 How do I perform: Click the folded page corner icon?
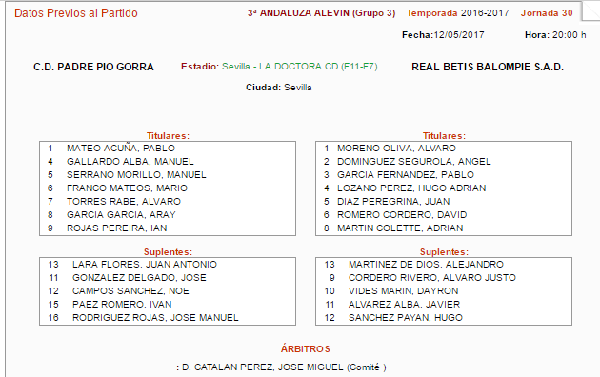click(x=590, y=11)
